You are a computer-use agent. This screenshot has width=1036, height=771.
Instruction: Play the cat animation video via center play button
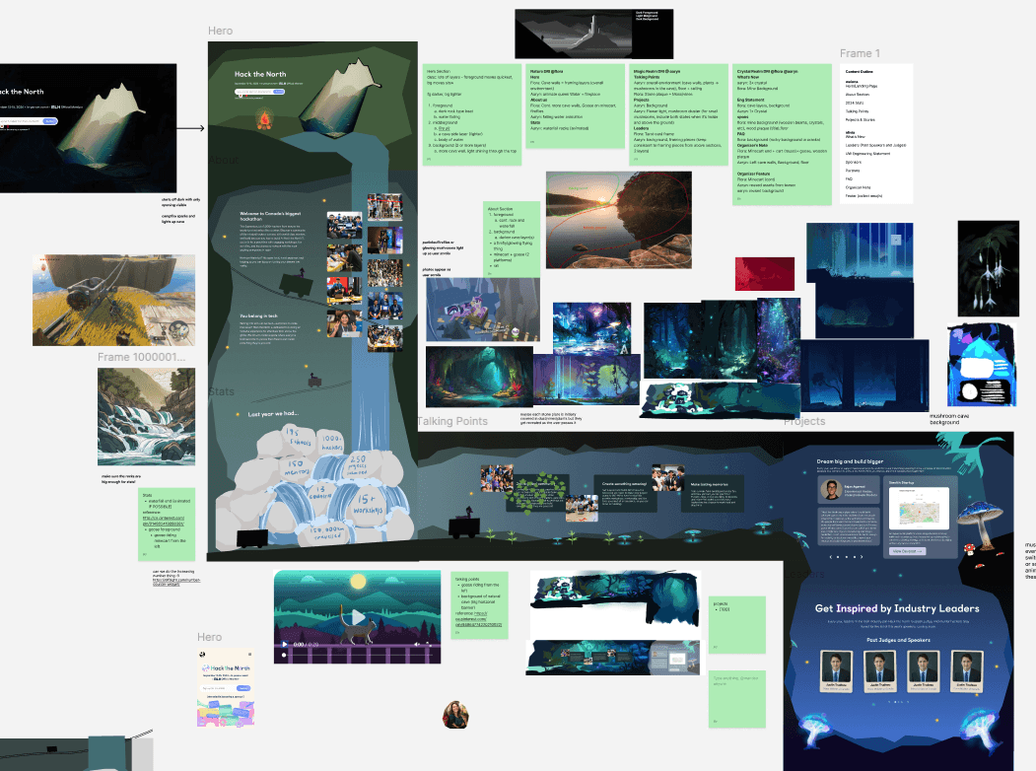click(358, 617)
